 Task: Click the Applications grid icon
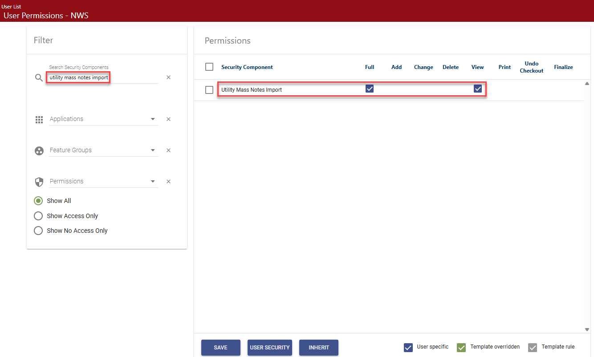click(39, 119)
